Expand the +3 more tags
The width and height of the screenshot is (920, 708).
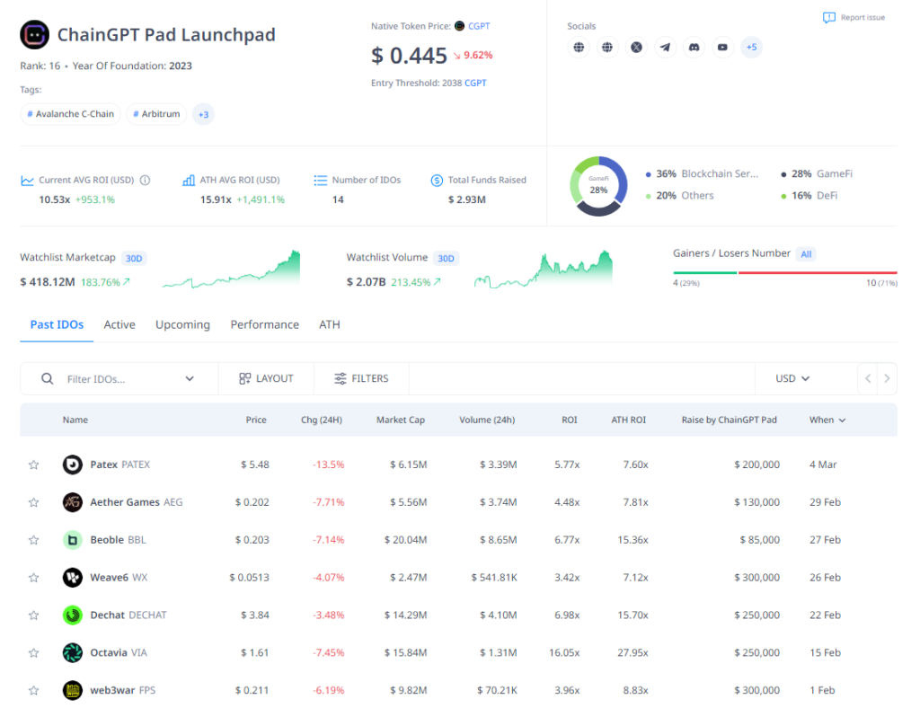pyautogui.click(x=203, y=114)
